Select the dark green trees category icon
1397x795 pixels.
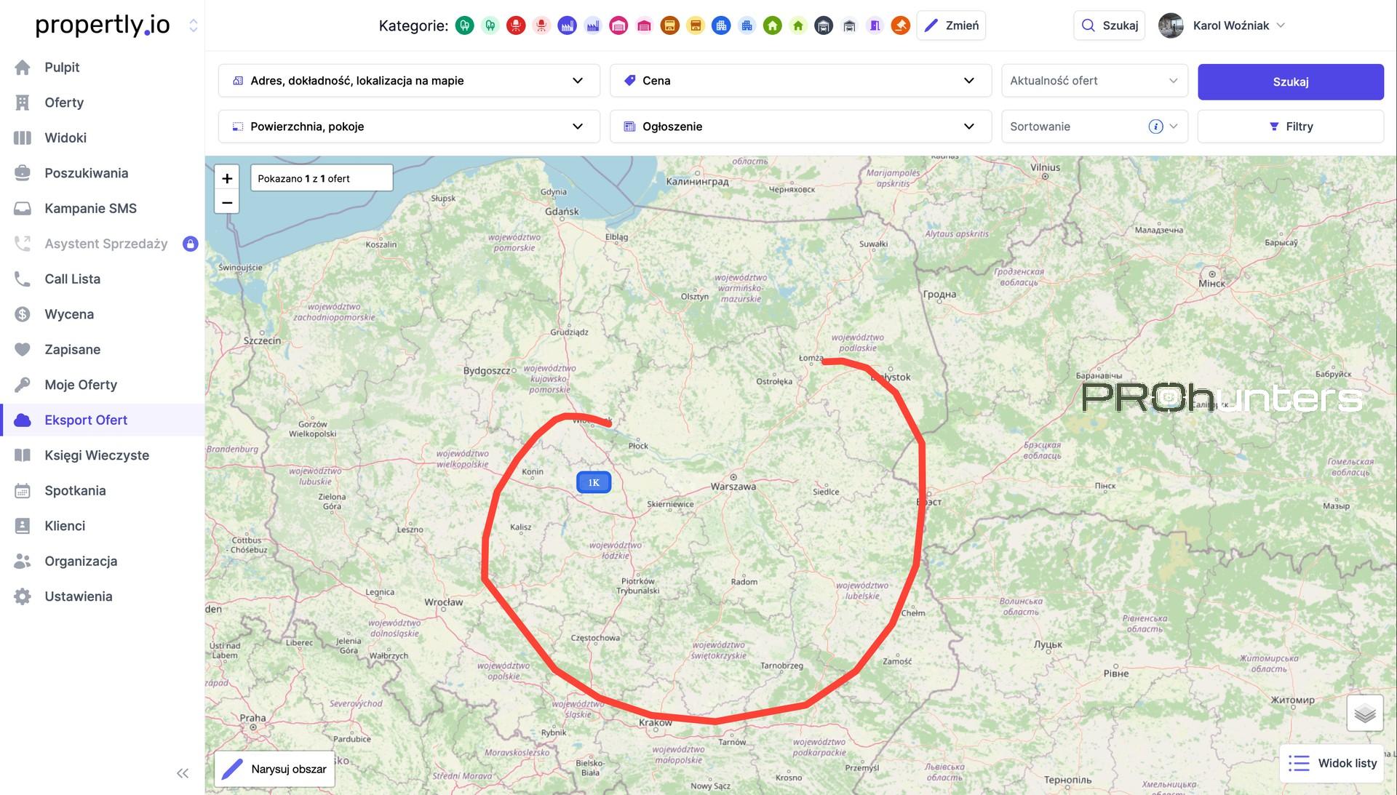(464, 25)
